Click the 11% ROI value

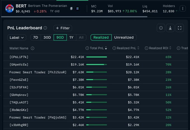coord(168,95)
